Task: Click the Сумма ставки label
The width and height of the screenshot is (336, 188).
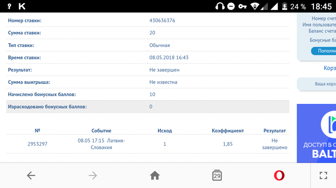Action: coord(24,33)
